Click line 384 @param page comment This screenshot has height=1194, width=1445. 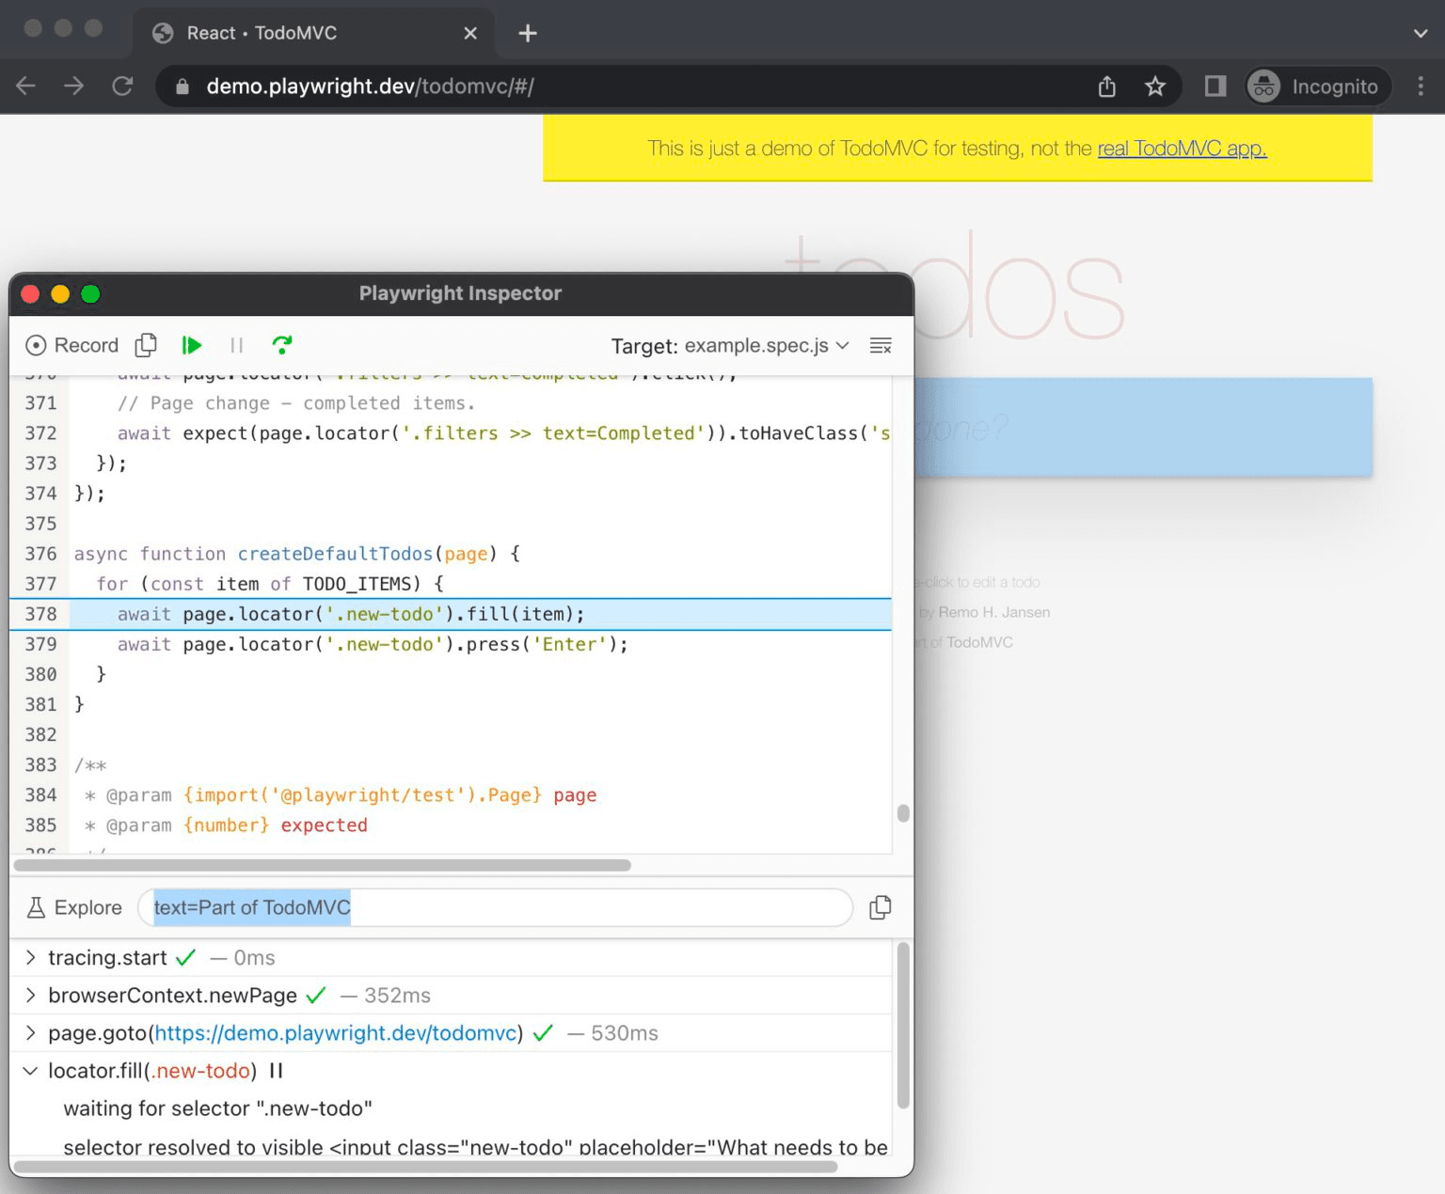click(340, 795)
